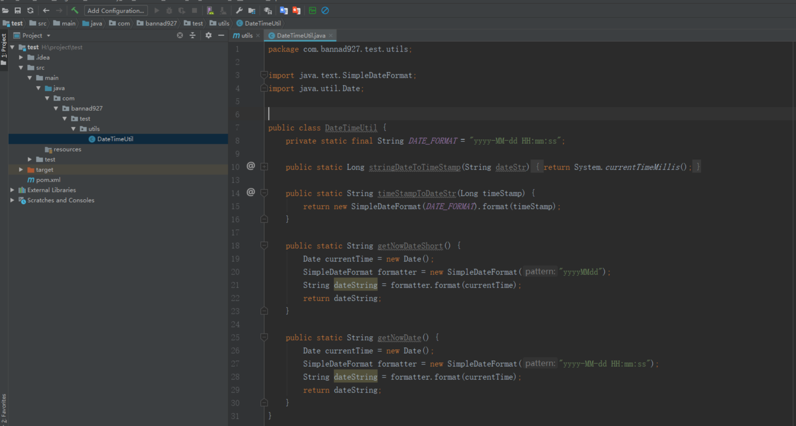Collapse the src folder arrow
Viewport: 796px width, 426px height.
point(21,68)
